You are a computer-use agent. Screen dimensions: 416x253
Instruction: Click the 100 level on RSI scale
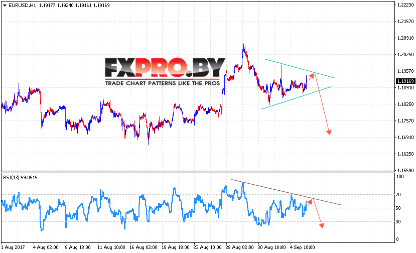(x=400, y=177)
